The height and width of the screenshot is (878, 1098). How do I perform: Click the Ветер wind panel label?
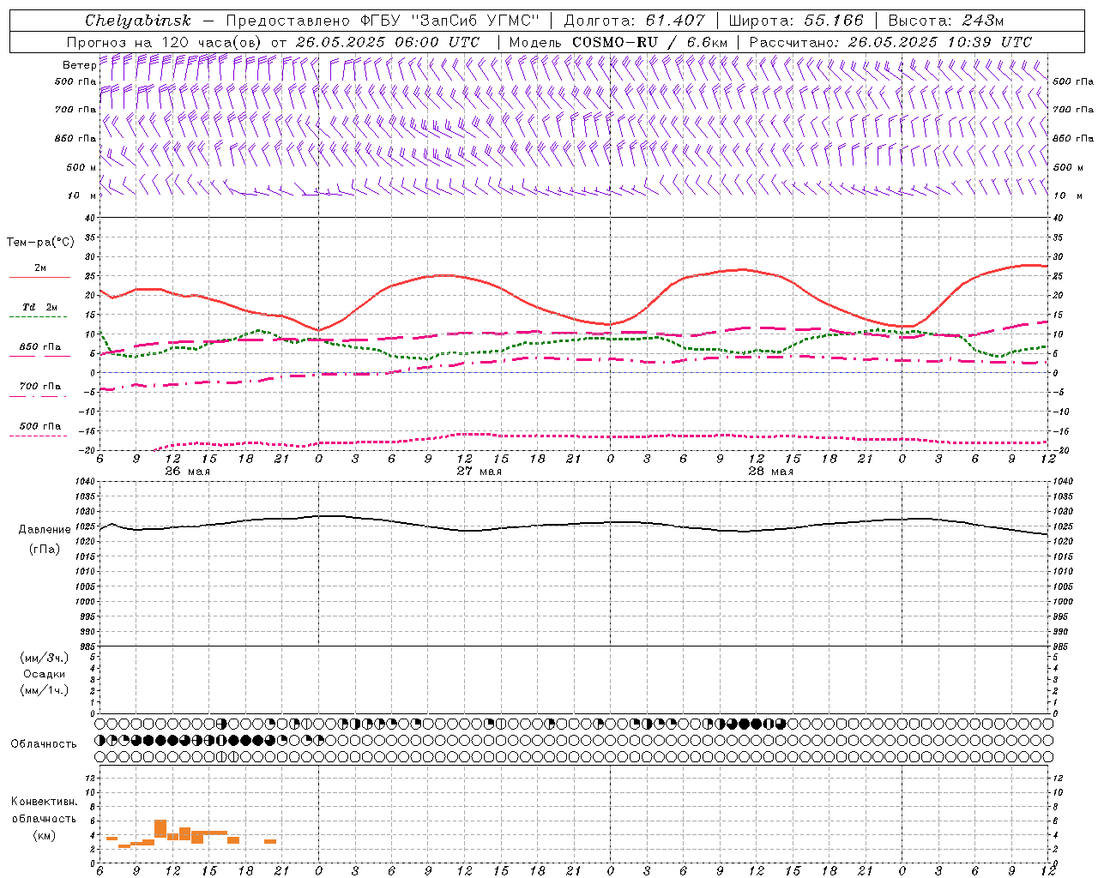click(x=79, y=65)
